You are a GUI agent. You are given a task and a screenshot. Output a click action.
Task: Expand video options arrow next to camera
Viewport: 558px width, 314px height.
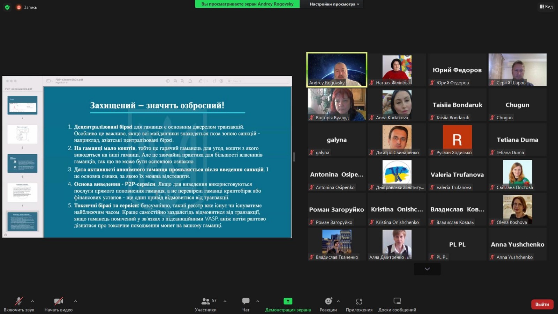[x=75, y=301]
